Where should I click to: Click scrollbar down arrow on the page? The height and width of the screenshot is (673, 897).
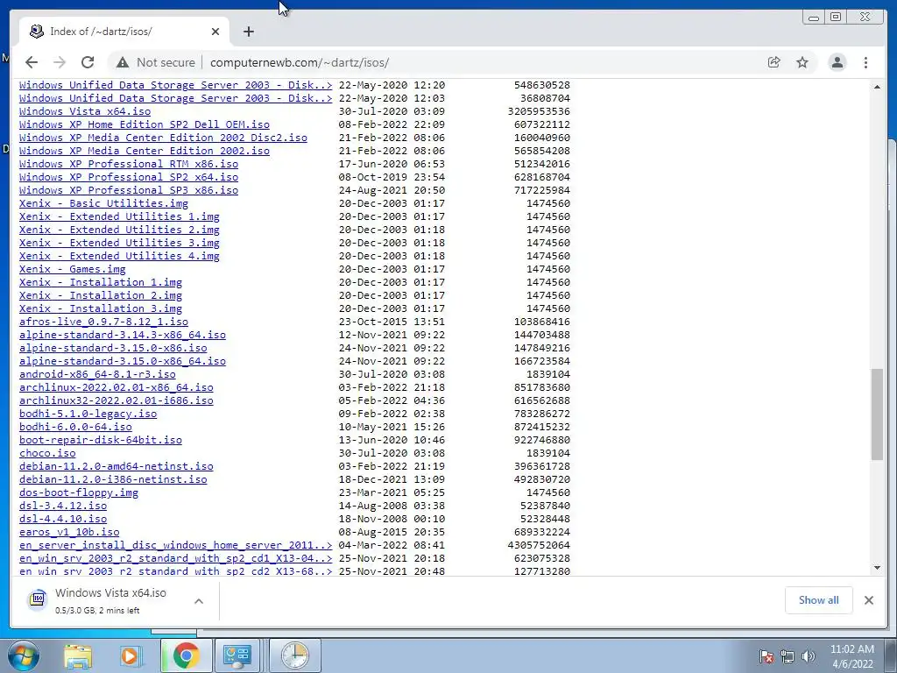pos(877,568)
